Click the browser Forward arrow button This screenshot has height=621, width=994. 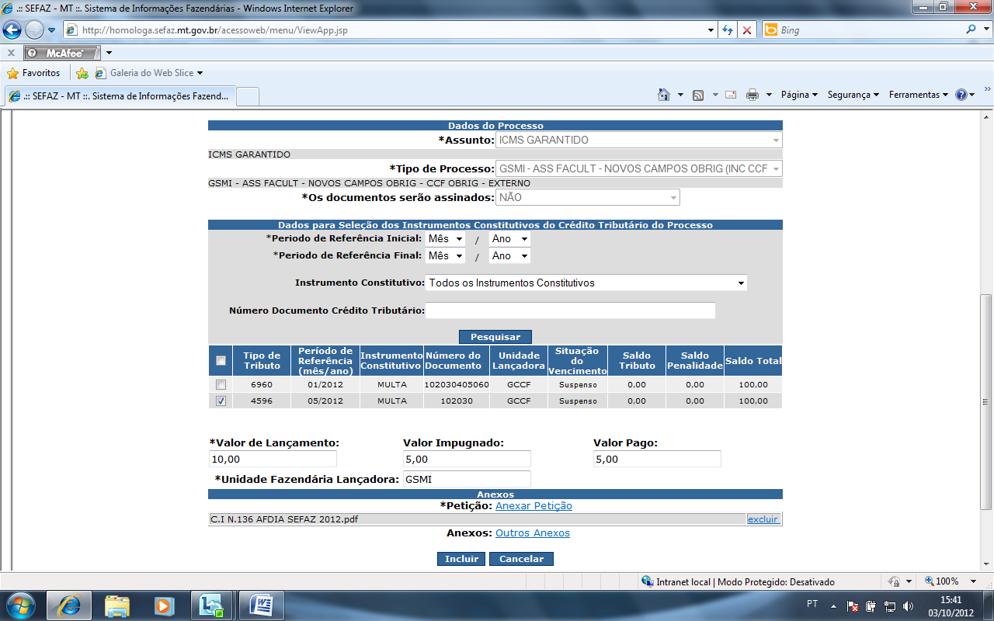[34, 30]
